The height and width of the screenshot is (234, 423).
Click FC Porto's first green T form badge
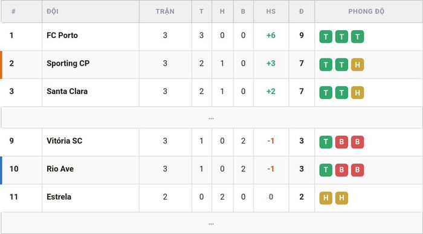coord(326,37)
